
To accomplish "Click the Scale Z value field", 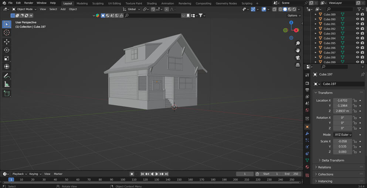I will pos(343,152).
